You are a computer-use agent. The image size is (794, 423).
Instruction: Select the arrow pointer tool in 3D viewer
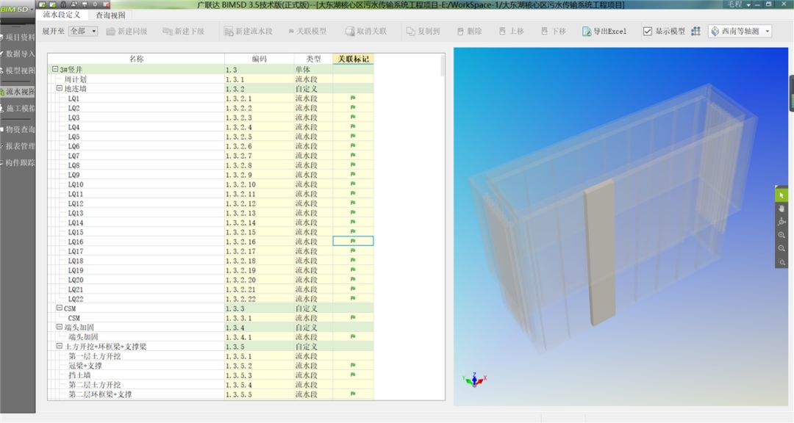[x=782, y=195]
